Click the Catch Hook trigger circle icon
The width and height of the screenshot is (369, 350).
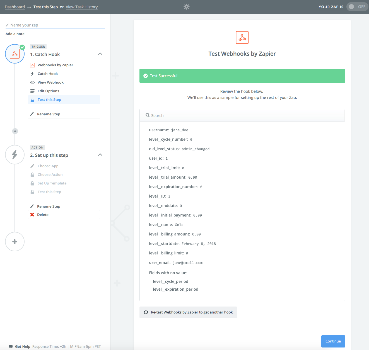(15, 54)
